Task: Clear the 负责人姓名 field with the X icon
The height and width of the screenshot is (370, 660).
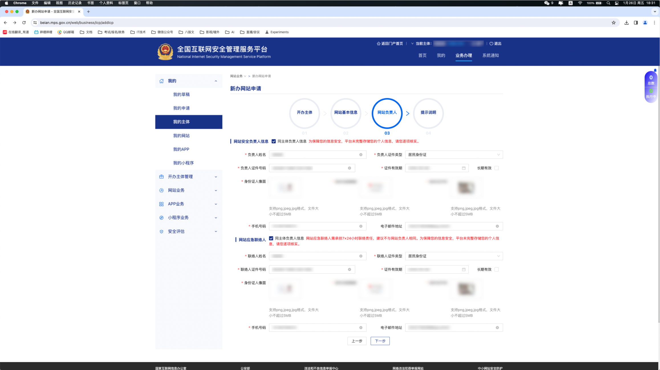Action: click(361, 155)
